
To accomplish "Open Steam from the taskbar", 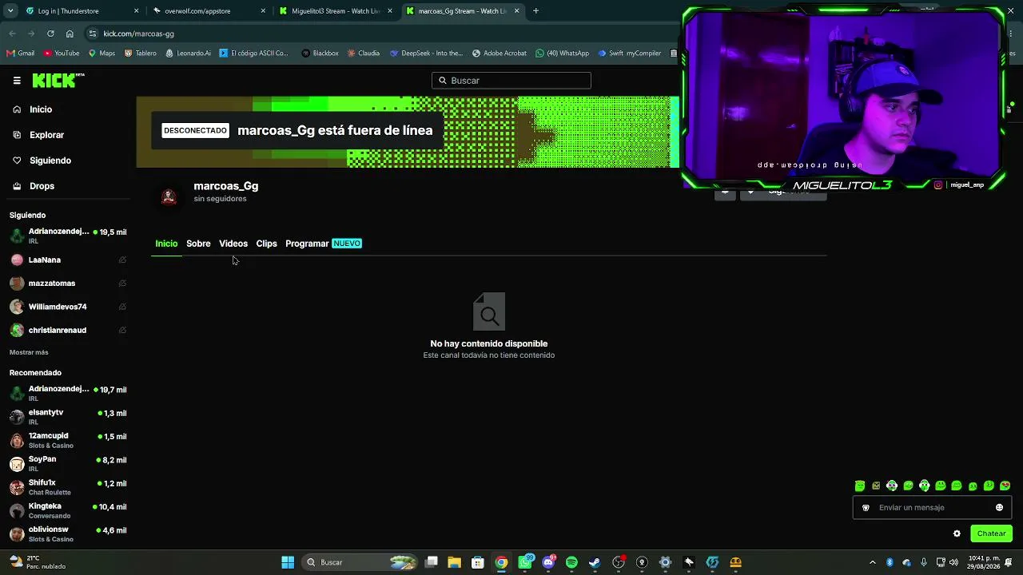I will pos(595,562).
